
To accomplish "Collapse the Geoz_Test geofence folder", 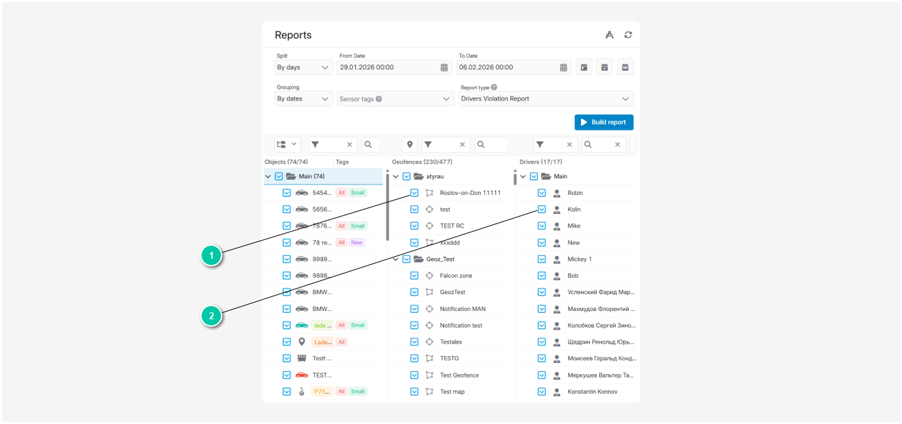I will [396, 259].
